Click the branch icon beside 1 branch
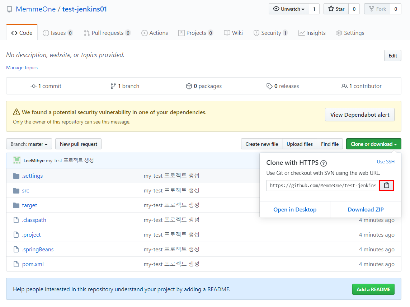 [x=113, y=86]
